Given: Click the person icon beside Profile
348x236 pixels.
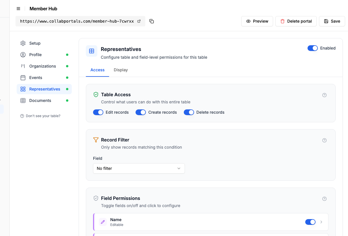Looking at the screenshot, I should pyautogui.click(x=23, y=55).
